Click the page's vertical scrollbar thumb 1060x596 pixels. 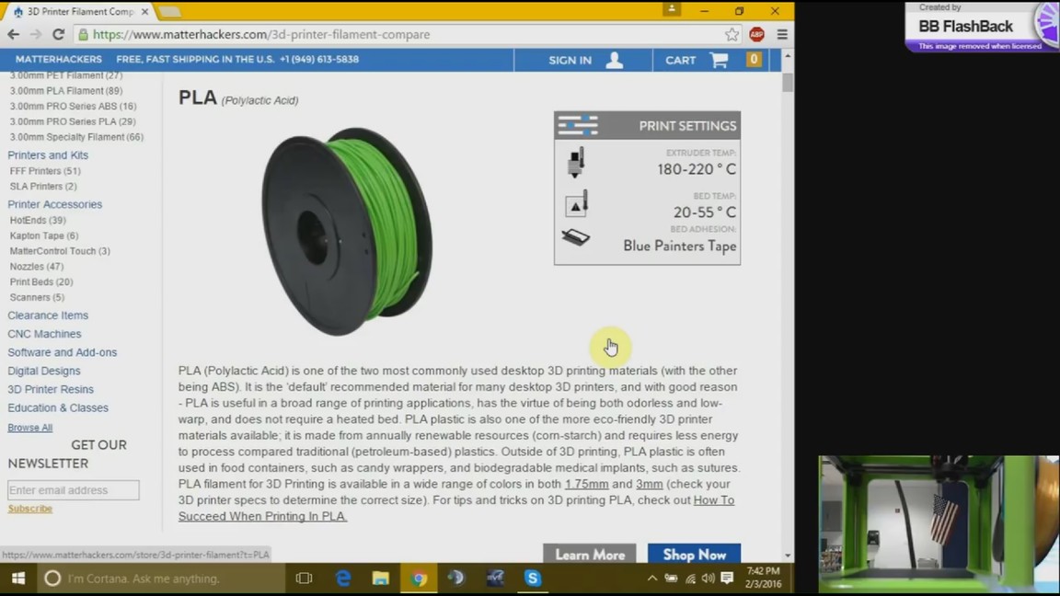788,82
